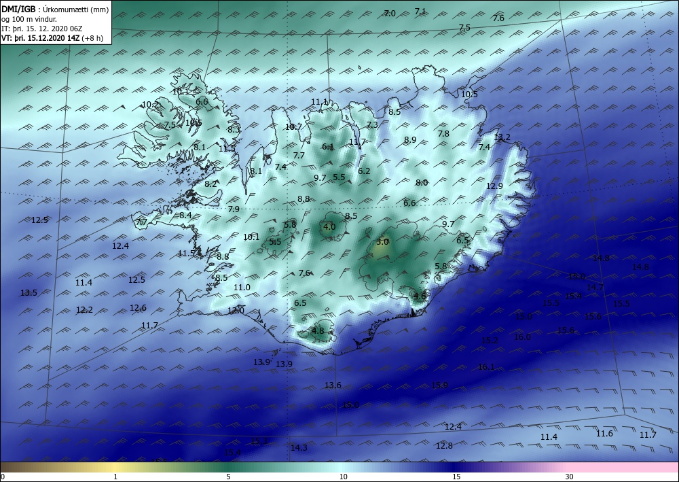
Task: Click the 7.0 value over the northern sea
Action: 390,14
